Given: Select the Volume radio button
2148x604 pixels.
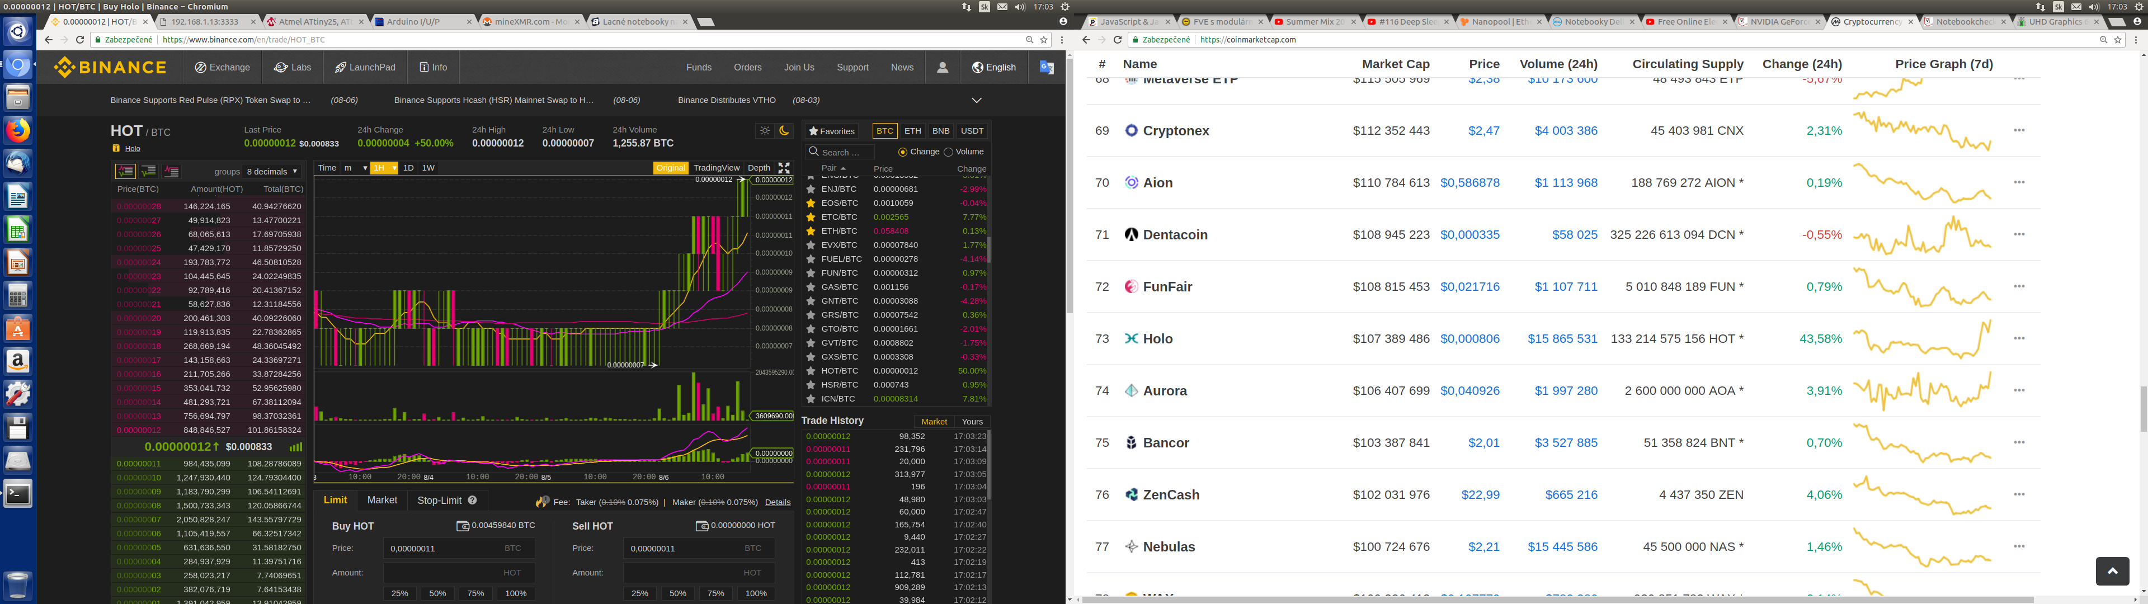Looking at the screenshot, I should point(948,152).
